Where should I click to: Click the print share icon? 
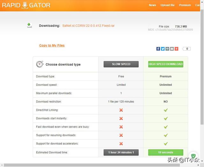167,49
